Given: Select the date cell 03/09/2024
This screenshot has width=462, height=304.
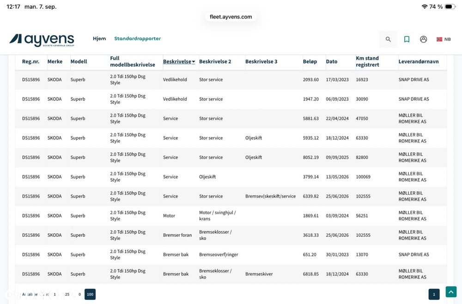Looking at the screenshot, I should pyautogui.click(x=337, y=216).
